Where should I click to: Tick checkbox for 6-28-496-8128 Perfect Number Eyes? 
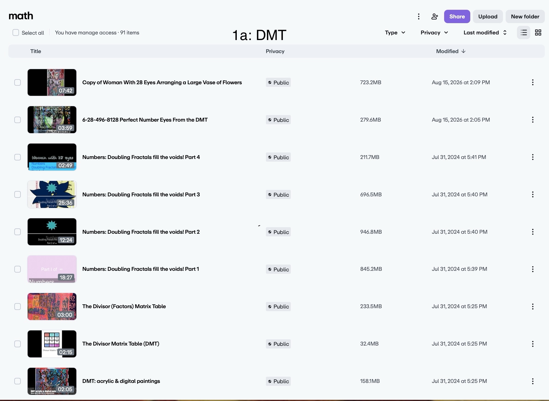pyautogui.click(x=18, y=120)
